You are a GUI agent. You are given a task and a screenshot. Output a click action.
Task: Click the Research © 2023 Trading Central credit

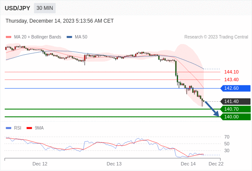pos(216,37)
